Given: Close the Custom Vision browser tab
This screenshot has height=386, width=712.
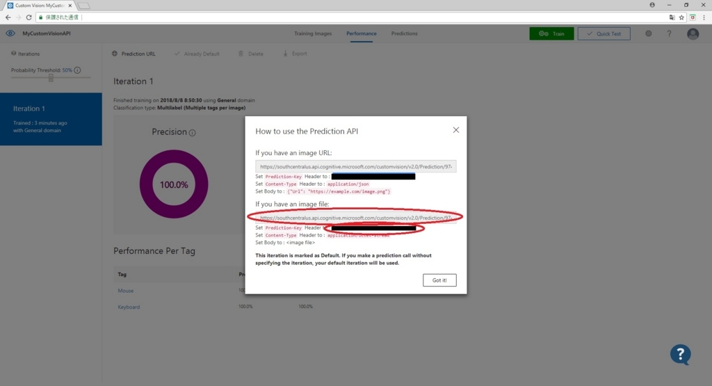Looking at the screenshot, I should (70, 6).
